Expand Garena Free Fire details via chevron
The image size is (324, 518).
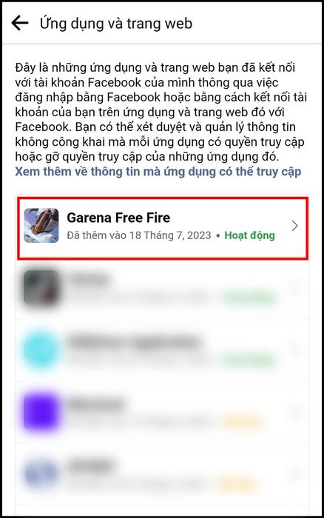click(x=294, y=226)
